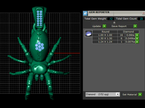Image resolution: width=145 pixels, height=108 pixels.
Task: Click the green Set Material arrow
Action: coord(140,94)
